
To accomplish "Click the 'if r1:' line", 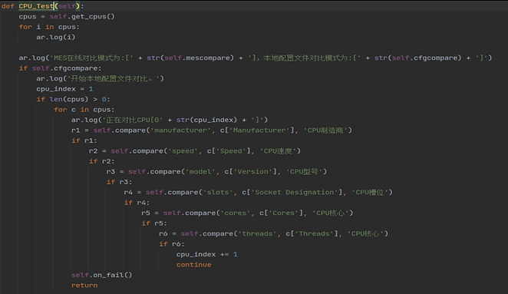I will point(84,140).
